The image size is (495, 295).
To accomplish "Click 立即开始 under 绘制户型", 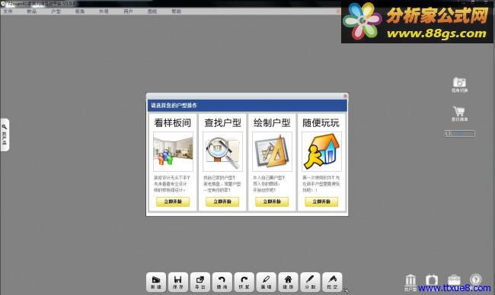I will [272, 201].
